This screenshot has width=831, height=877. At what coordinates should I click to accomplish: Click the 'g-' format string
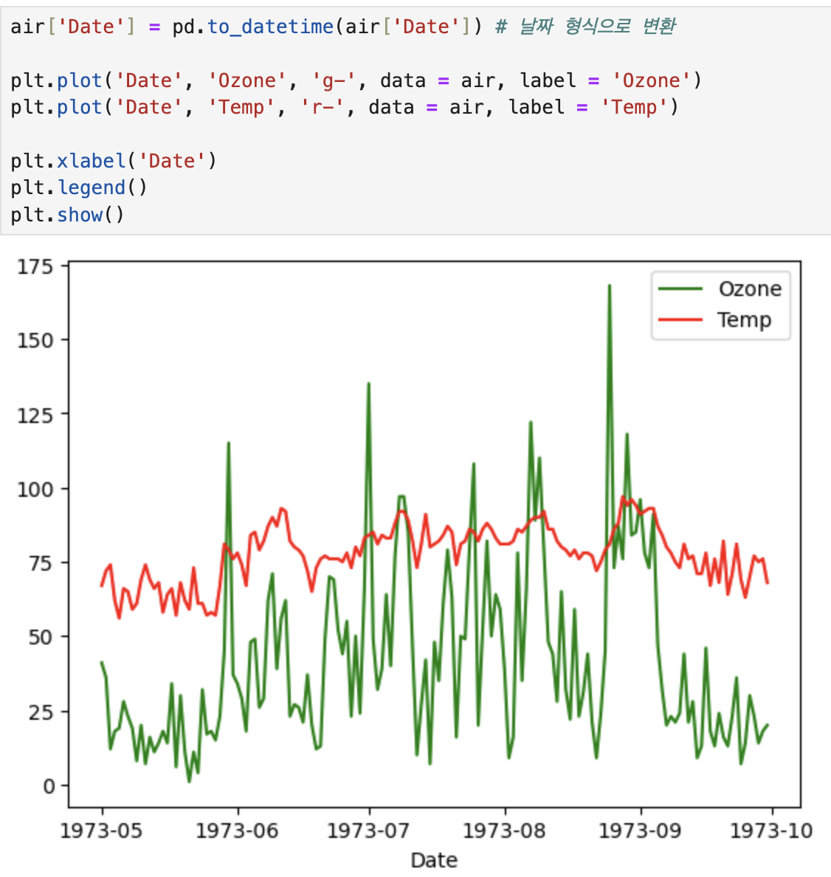pos(334,80)
